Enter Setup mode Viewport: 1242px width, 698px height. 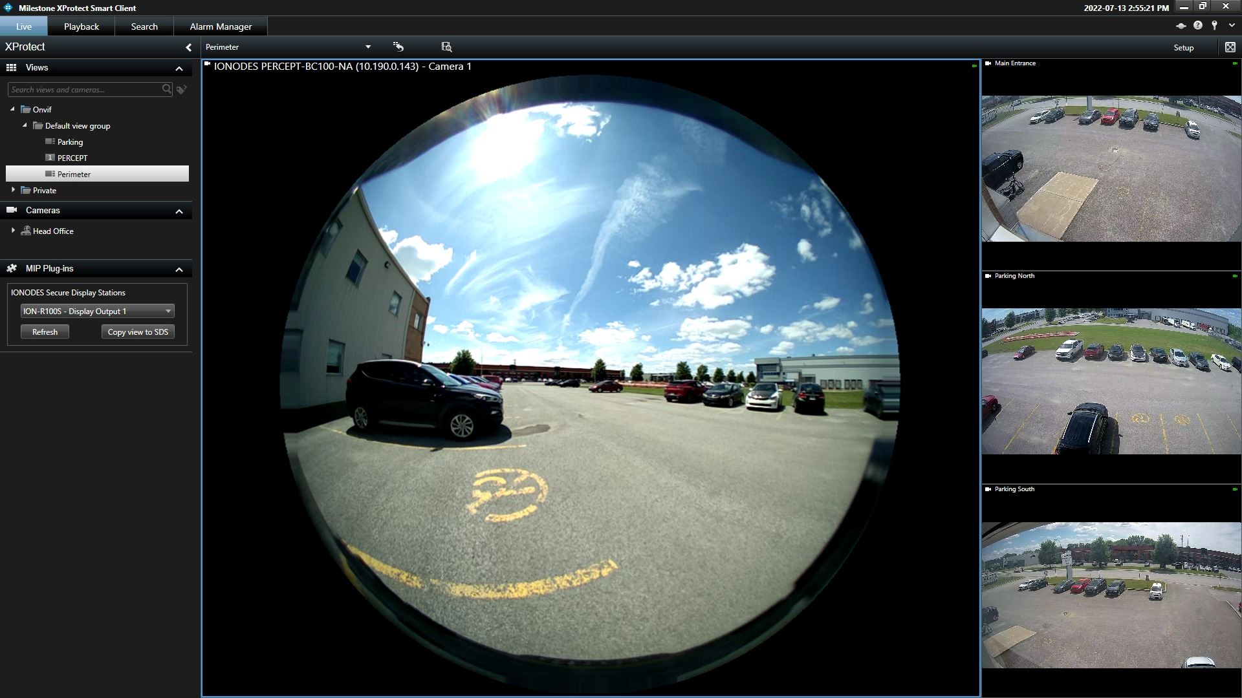point(1184,48)
